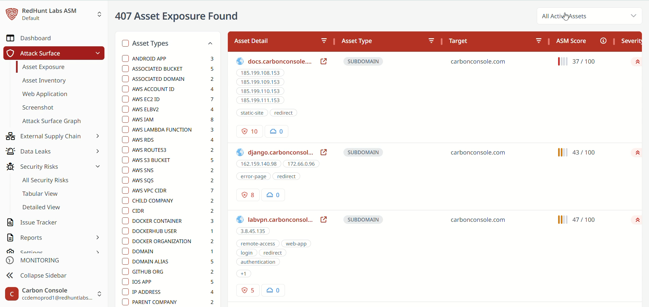Enable the IP ADDRESS checkbox
649x307 pixels.
pyautogui.click(x=125, y=292)
